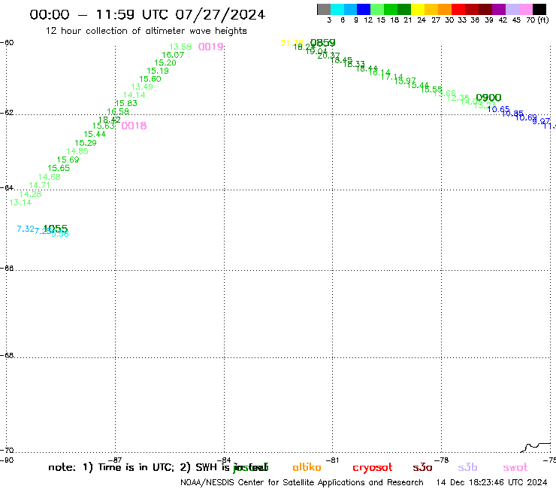Click the coastline outline in the map corner

[x=536, y=448]
